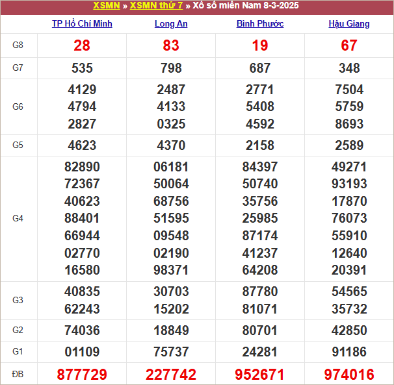This screenshot has height=385, width=394.
Task: Click the G1 number 01109
Action: pyautogui.click(x=82, y=352)
